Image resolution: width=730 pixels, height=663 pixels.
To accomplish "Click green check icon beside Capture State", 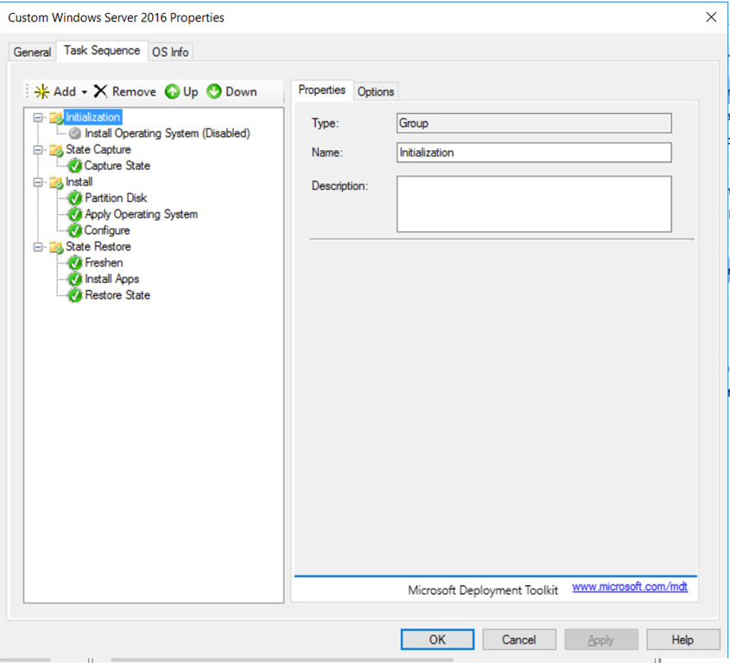I will pos(75,166).
